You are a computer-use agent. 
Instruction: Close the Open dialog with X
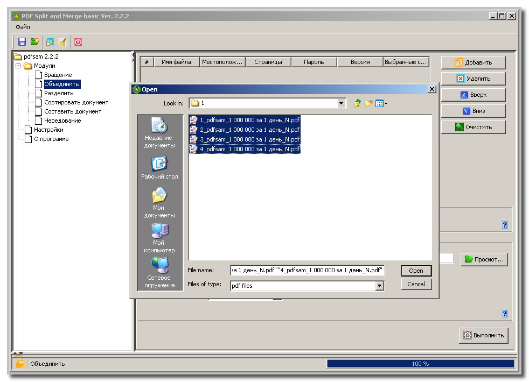click(x=432, y=89)
